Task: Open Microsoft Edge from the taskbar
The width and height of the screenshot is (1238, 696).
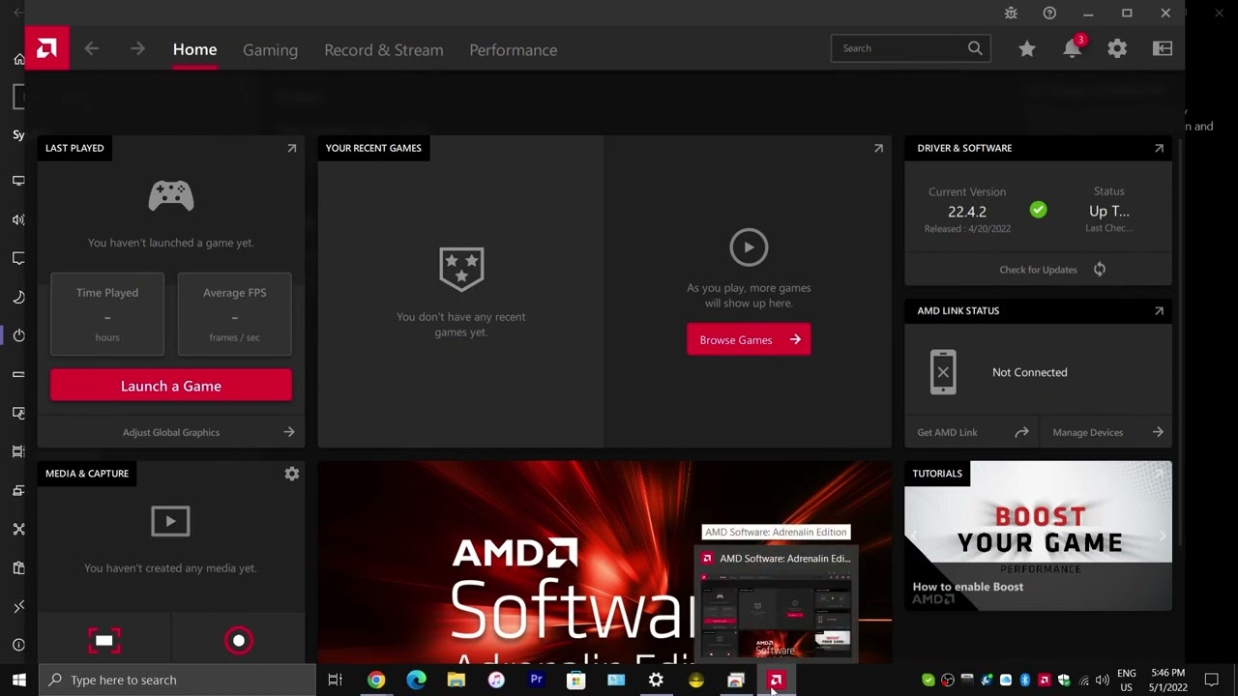Action: pyautogui.click(x=416, y=680)
